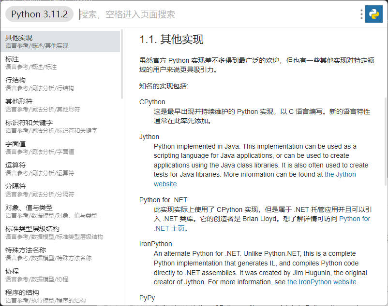Open the 协程 sidebar entry
Image resolution: width=388 pixels, height=306 pixels.
click(x=60, y=275)
